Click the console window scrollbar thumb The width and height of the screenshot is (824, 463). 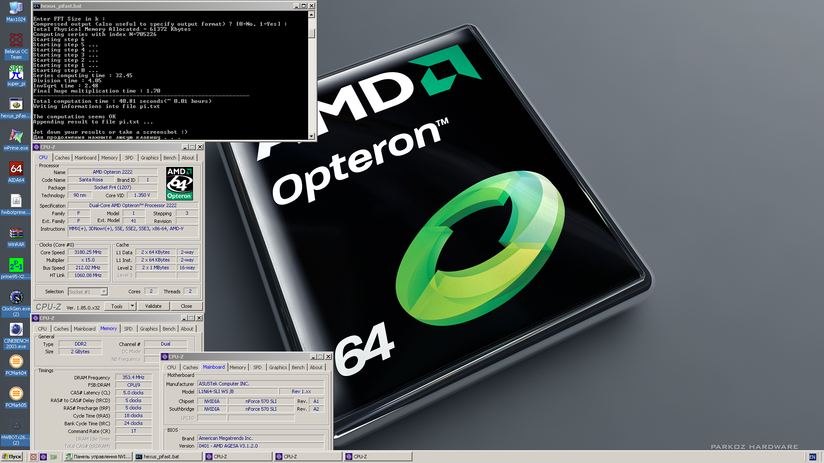tap(312, 33)
